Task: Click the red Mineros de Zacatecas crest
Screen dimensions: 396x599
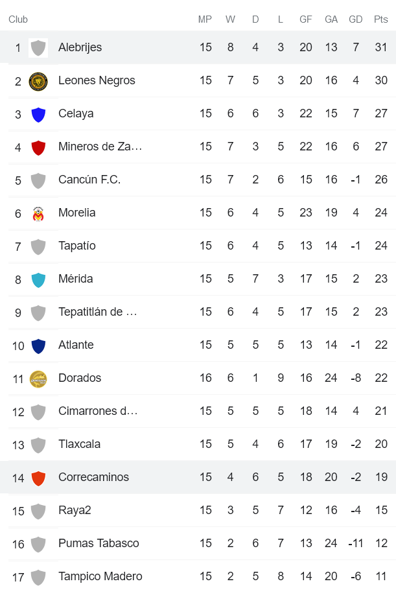Action: pyautogui.click(x=38, y=147)
